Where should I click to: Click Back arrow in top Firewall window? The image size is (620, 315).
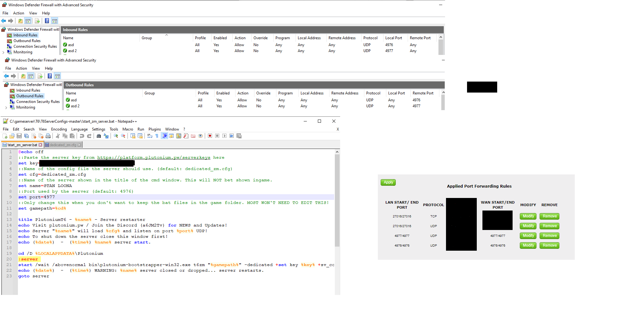(3, 21)
